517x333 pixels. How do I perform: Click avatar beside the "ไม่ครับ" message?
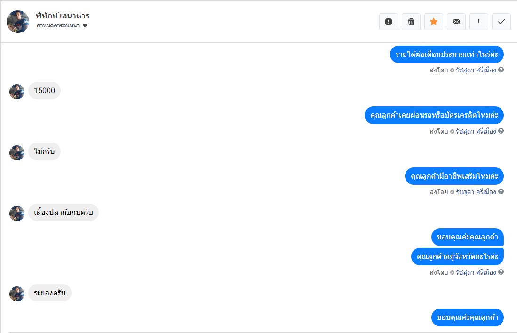tap(17, 152)
